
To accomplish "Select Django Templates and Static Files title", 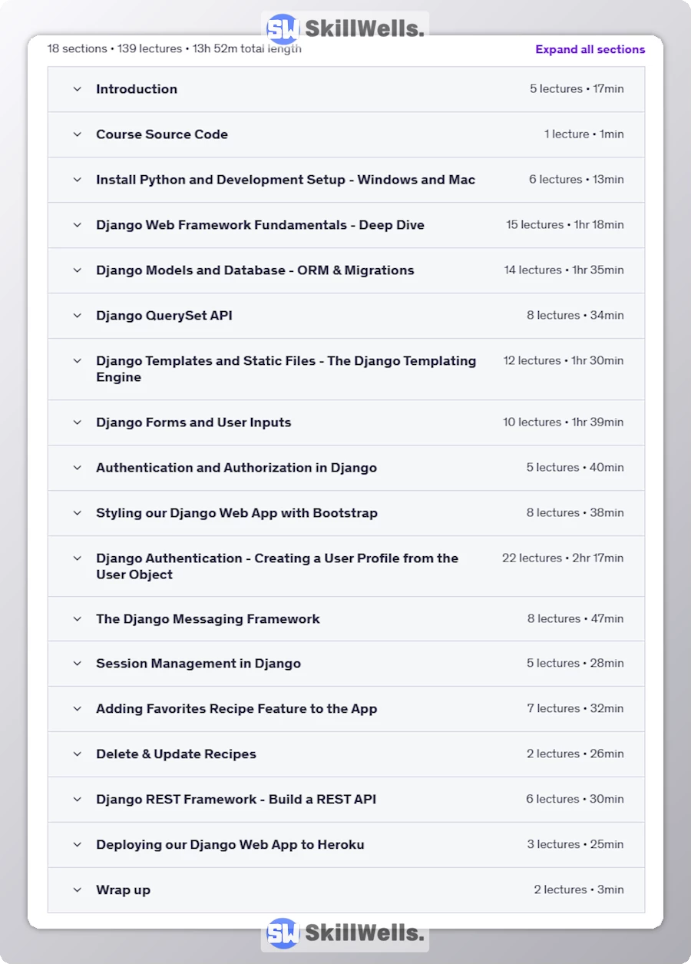I will click(286, 369).
